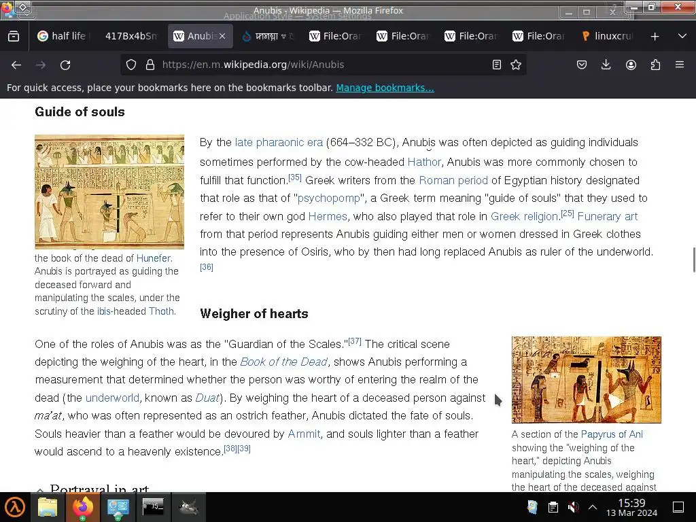Click the 'Weigher of hearts' heading
Screen dimensions: 696x522
tap(254, 314)
